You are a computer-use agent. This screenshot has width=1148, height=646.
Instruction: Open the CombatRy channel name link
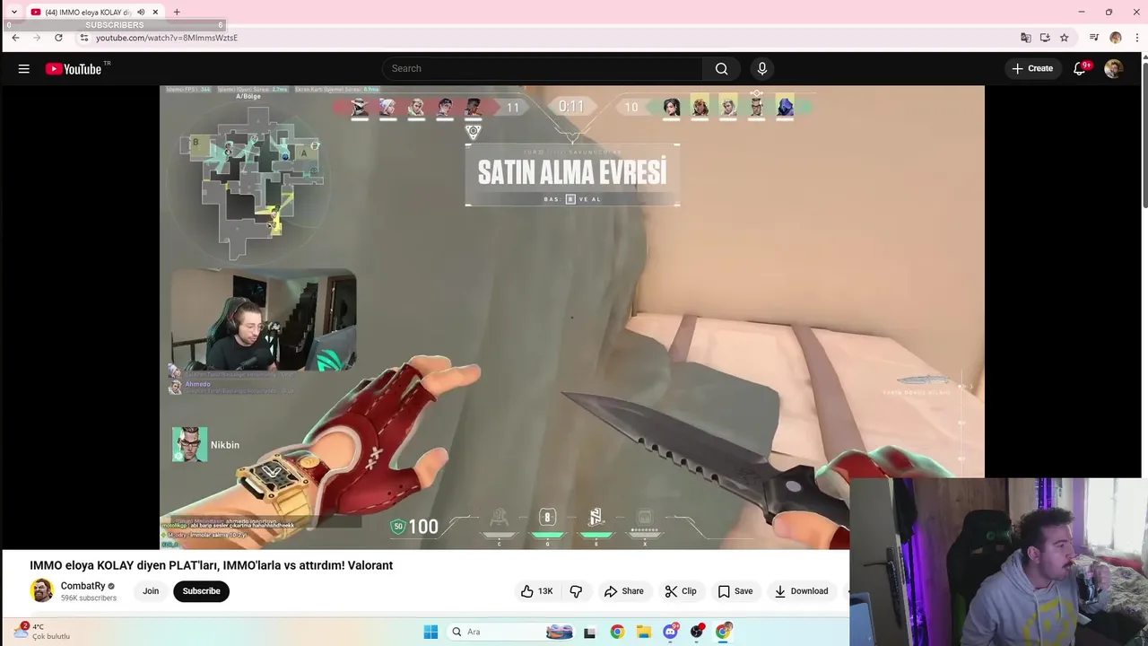pyautogui.click(x=83, y=586)
